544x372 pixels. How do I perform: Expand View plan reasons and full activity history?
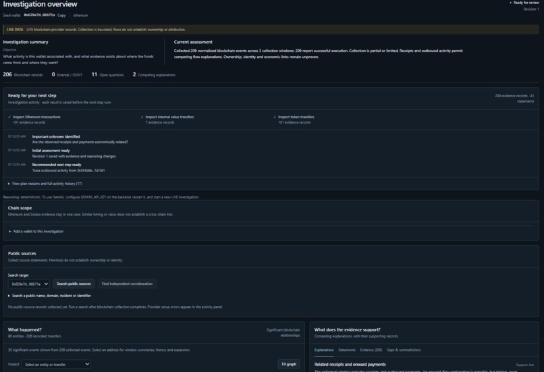pyautogui.click(x=45, y=184)
